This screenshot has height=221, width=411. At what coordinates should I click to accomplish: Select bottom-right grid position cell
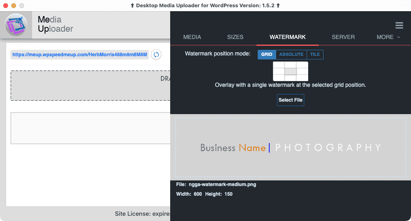(302, 78)
